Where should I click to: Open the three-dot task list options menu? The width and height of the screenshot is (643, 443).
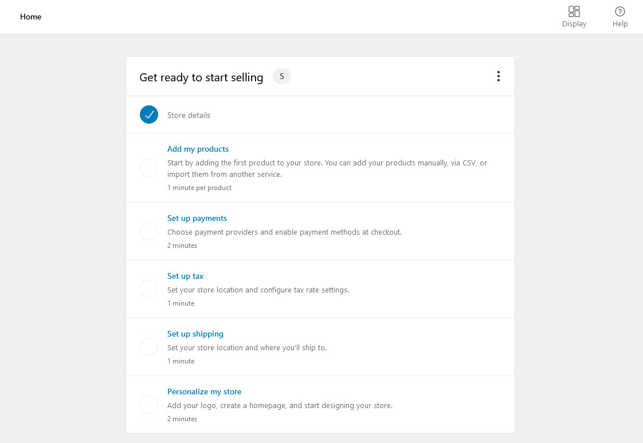[x=498, y=76]
